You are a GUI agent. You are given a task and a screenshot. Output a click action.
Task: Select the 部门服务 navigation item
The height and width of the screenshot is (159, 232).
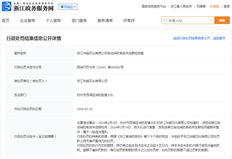79,21
